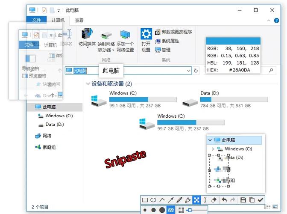Click the Explorer help question mark icon
This screenshot has width=287, height=214.
pos(277,21)
